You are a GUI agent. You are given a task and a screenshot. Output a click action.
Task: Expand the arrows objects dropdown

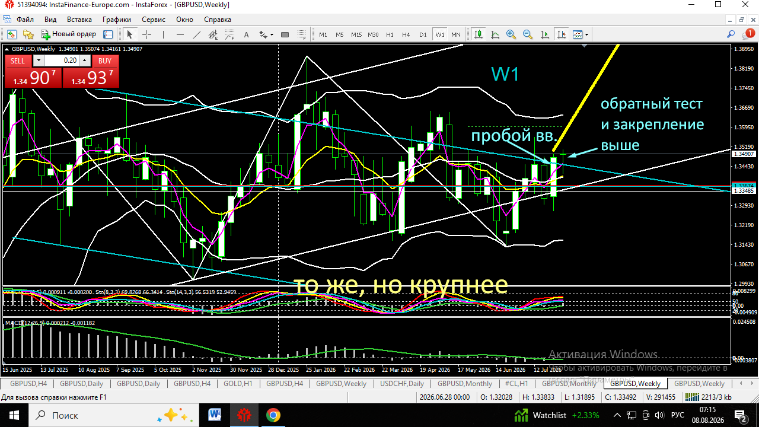coord(272,34)
